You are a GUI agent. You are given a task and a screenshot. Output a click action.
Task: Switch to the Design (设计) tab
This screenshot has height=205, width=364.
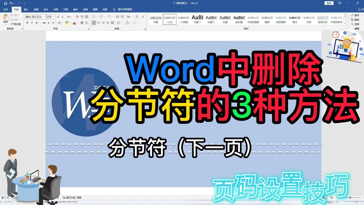coord(46,9)
